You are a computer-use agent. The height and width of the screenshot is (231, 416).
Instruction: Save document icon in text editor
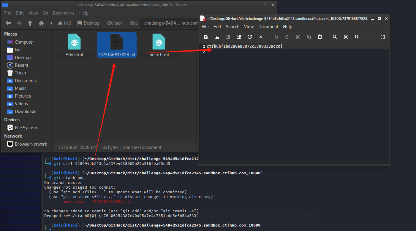pyautogui.click(x=228, y=37)
